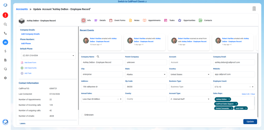Open the Account Type dropdown

coord(190,99)
